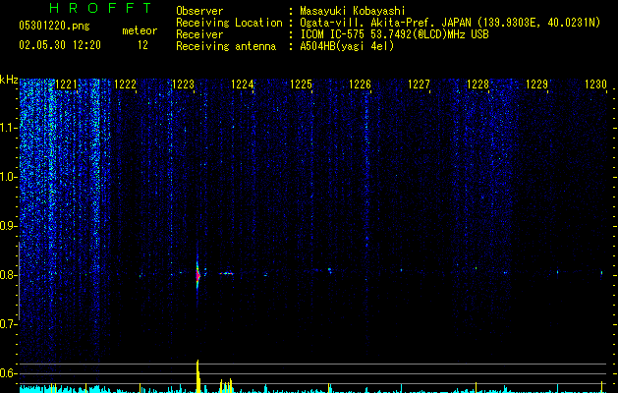This screenshot has width=618, height=393.
Task: Click the bright red meteor echo burst
Action: coord(197,275)
